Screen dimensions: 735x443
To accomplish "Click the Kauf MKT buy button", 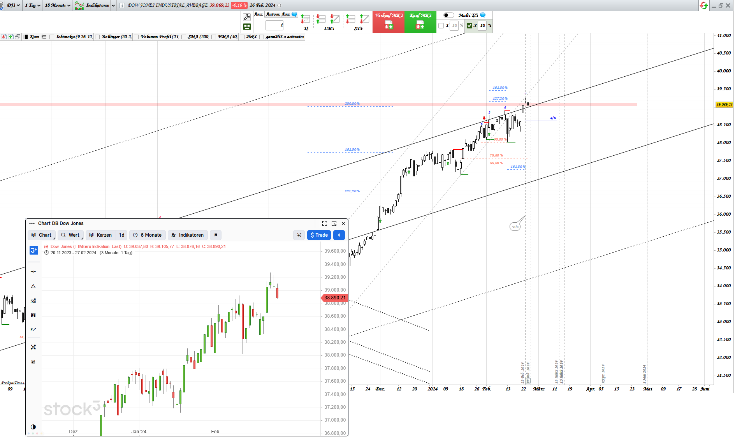I will pos(420,22).
